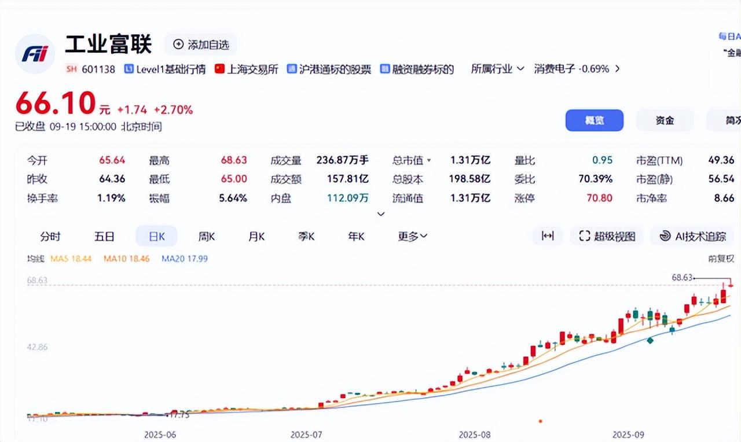Switch to the 季K chart
Viewport: 741px width, 442px height.
(306, 236)
